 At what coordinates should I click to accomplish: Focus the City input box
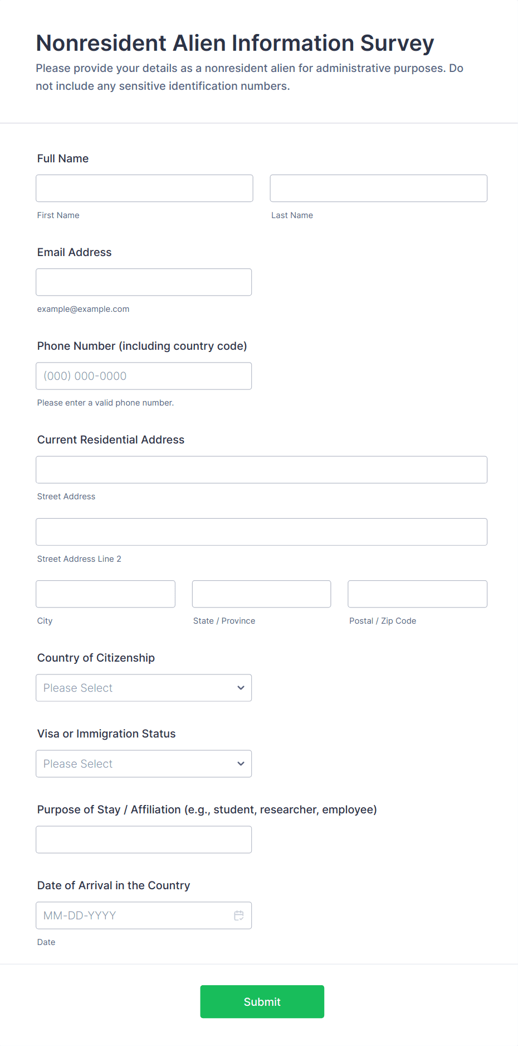pyautogui.click(x=106, y=594)
